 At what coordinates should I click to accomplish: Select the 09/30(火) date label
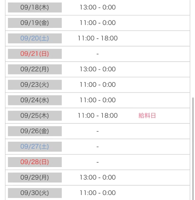35,193
